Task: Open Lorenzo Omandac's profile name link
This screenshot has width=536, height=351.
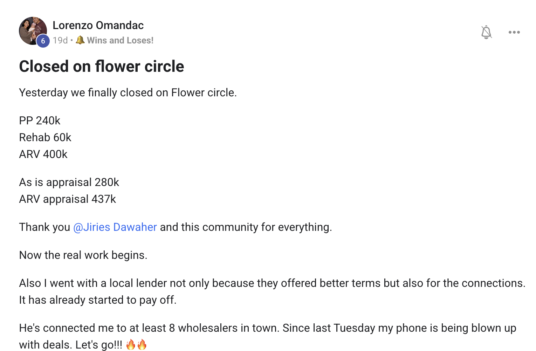Action: pos(98,25)
